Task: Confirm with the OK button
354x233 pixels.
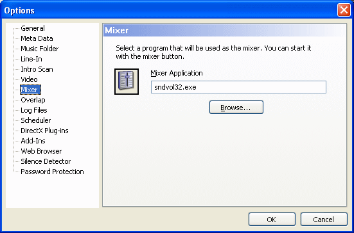Action: point(272,220)
